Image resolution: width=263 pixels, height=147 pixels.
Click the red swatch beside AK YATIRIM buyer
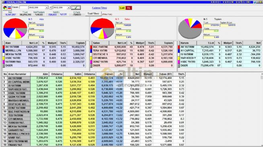(4, 47)
